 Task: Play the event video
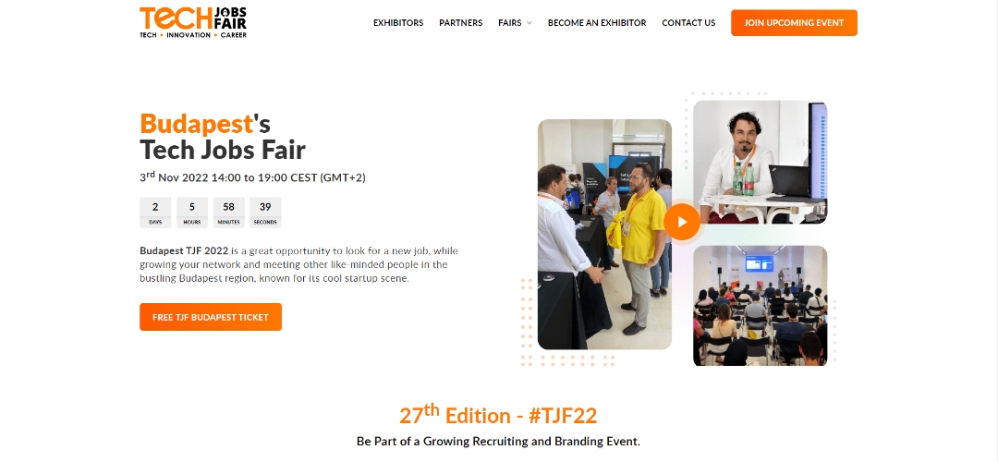click(682, 222)
